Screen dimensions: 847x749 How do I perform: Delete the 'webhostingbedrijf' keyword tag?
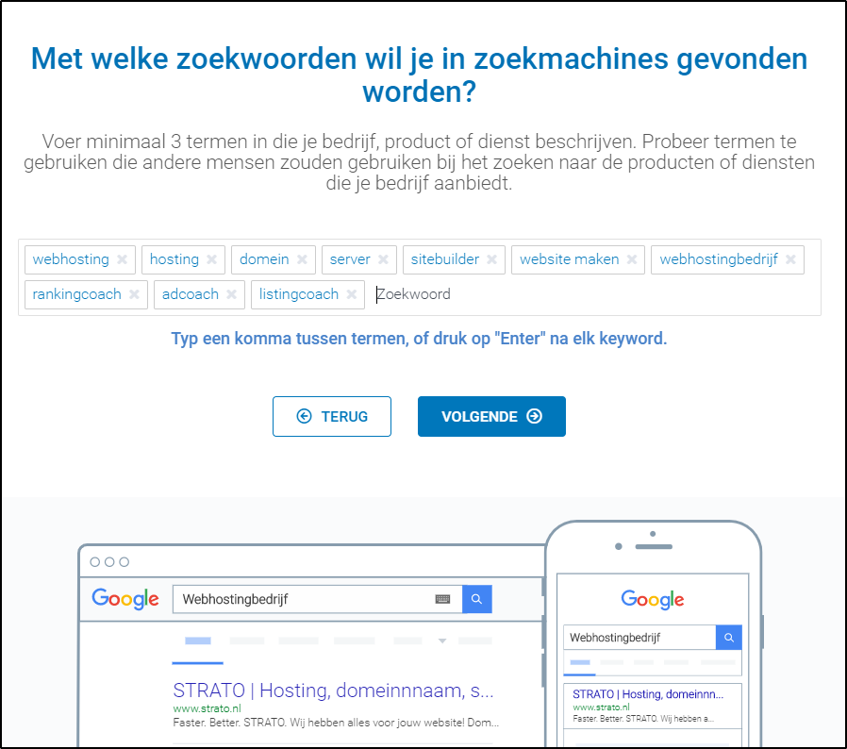(x=790, y=259)
